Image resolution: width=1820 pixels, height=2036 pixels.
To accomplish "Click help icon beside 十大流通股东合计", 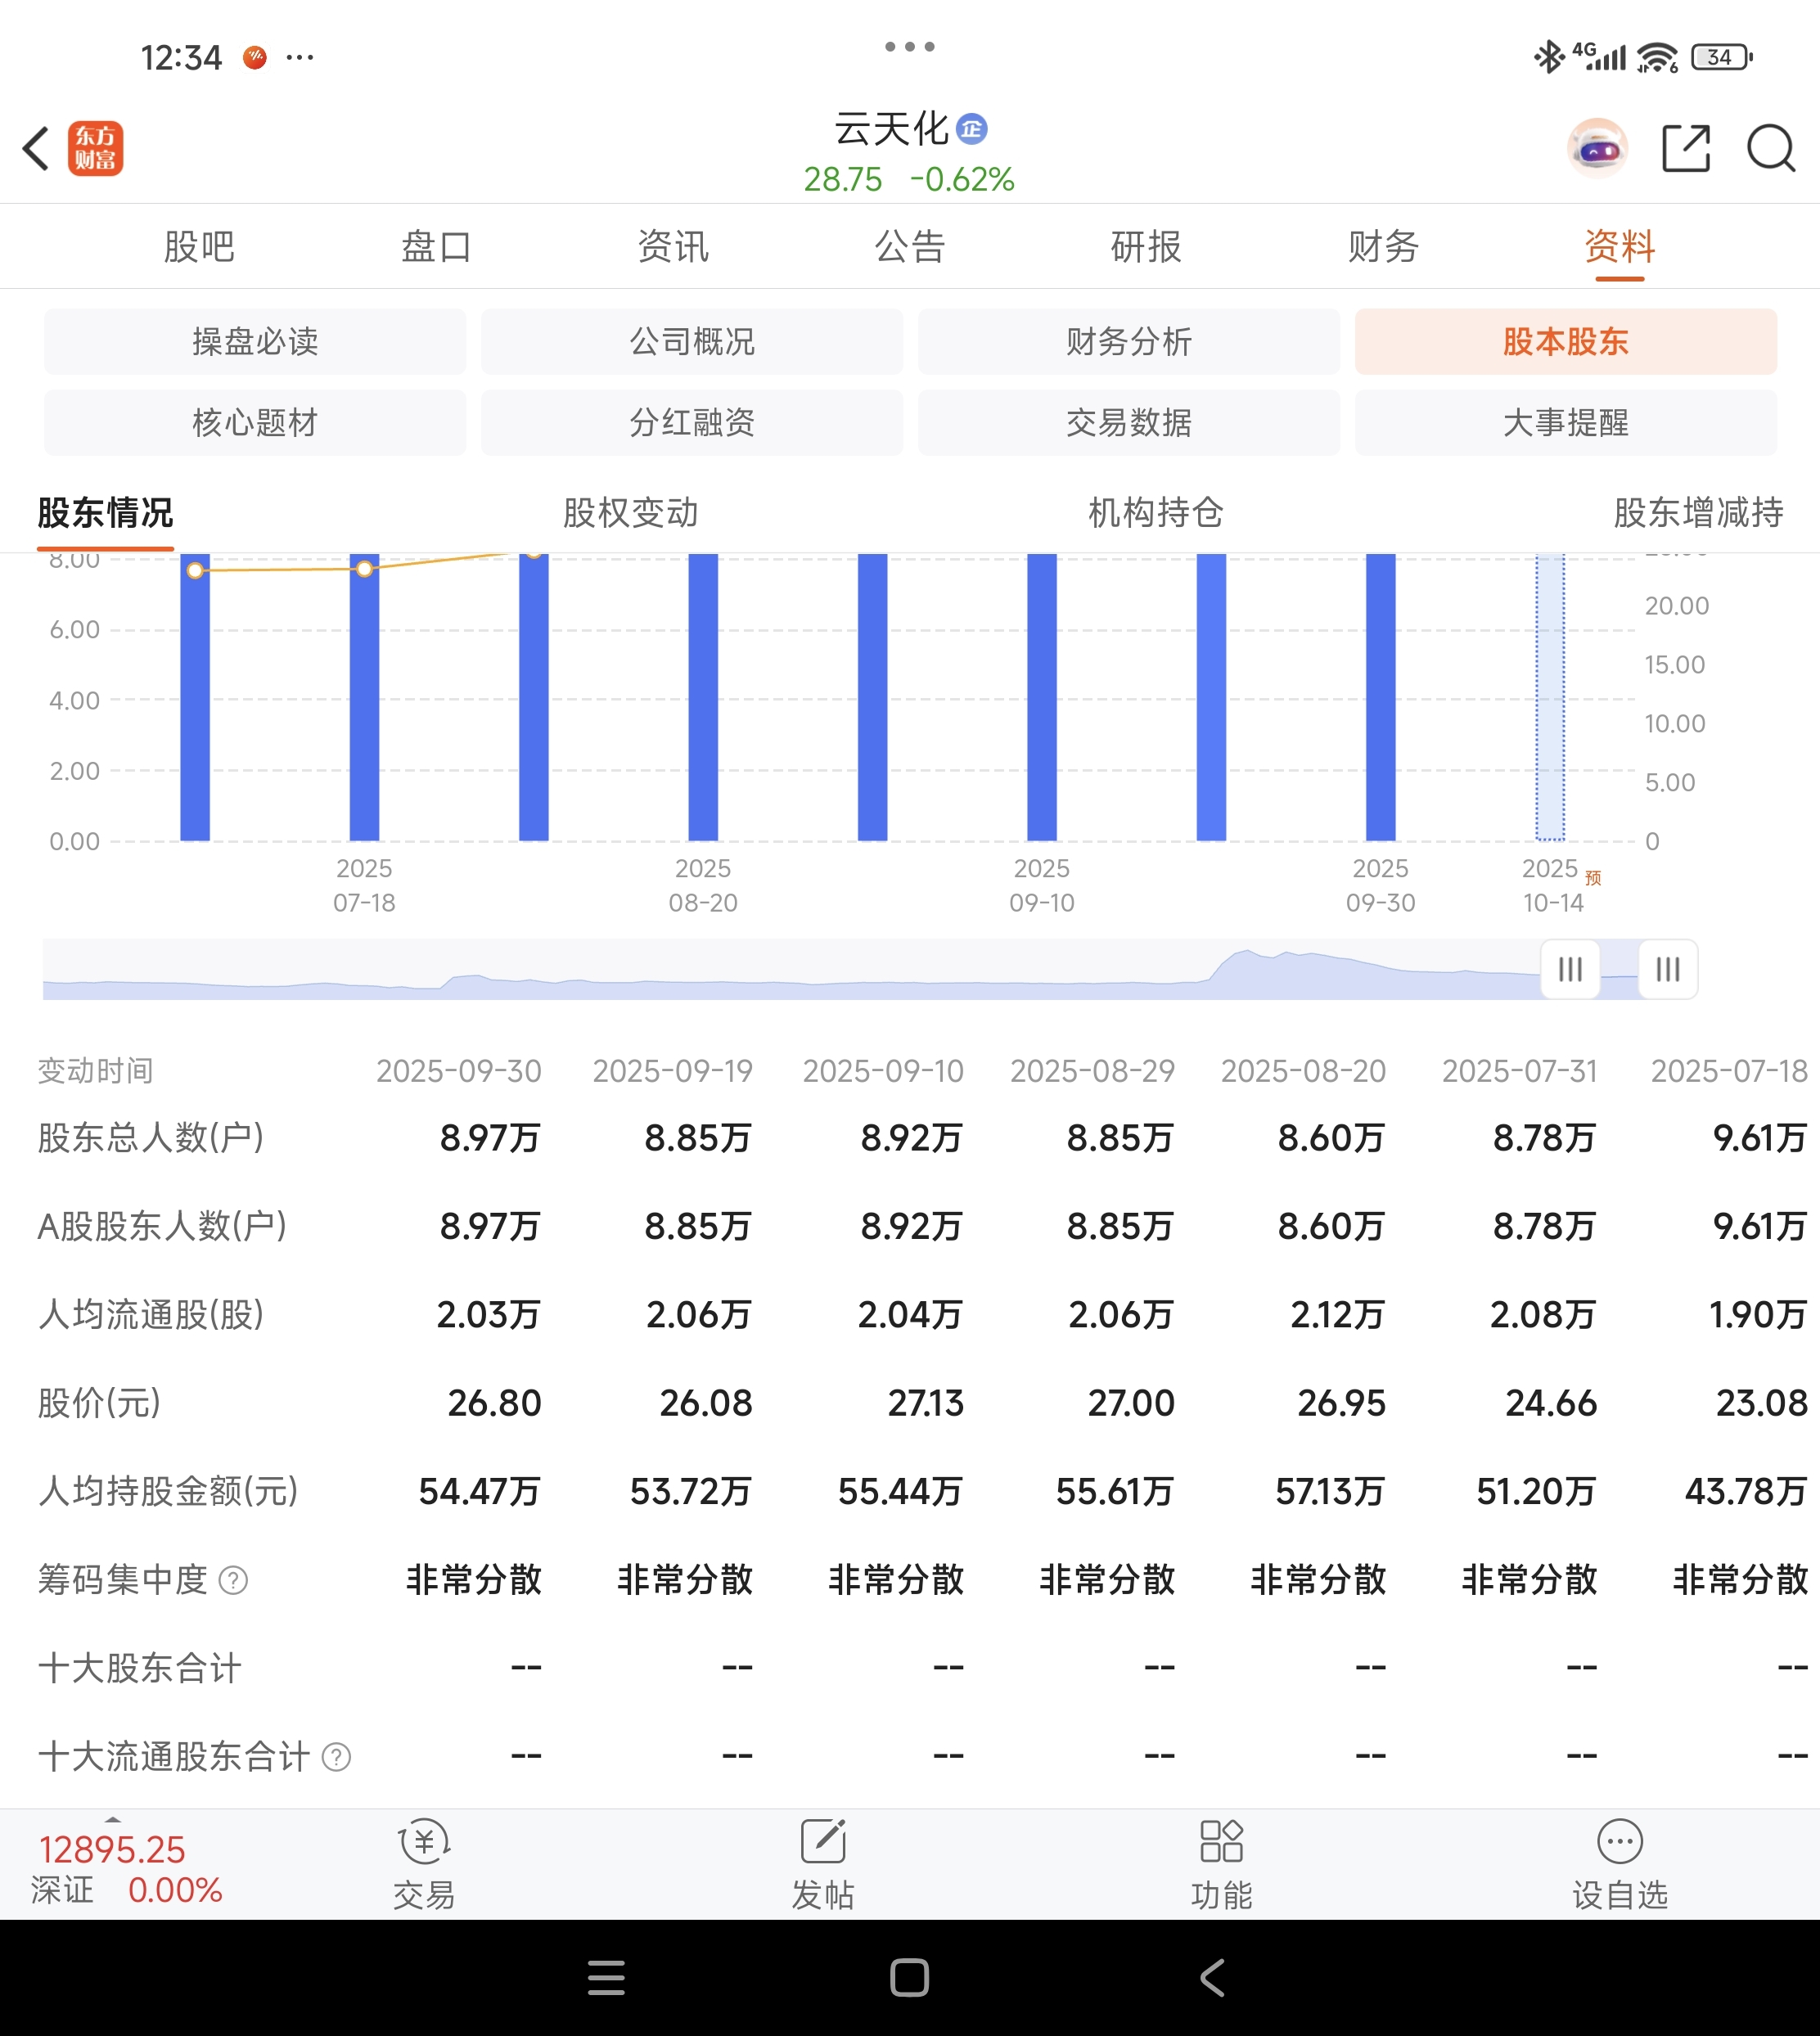I will click(336, 1757).
